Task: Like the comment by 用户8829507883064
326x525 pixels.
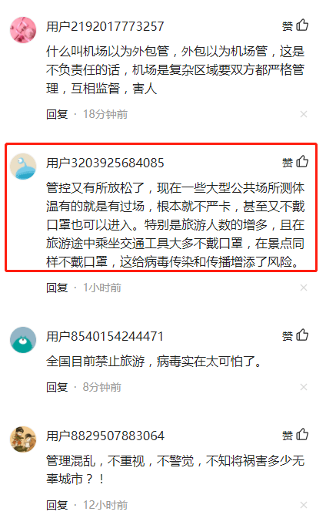Action: point(295,435)
